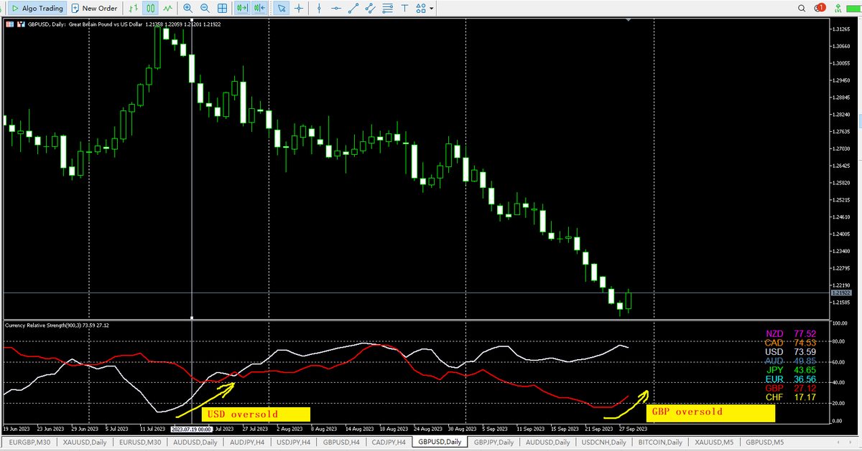Switch to BITCOIN,Daily chart tab

[x=659, y=442]
